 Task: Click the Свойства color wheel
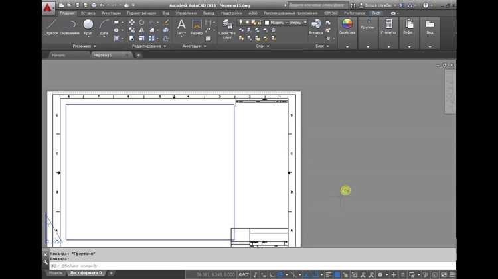[347, 25]
